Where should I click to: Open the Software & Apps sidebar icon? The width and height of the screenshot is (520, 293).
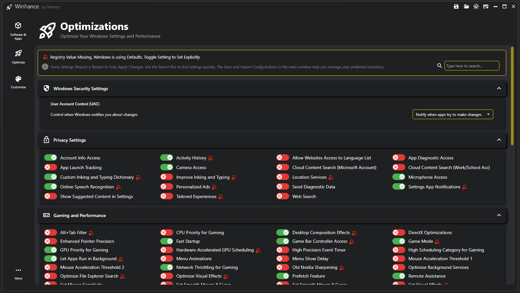[18, 31]
